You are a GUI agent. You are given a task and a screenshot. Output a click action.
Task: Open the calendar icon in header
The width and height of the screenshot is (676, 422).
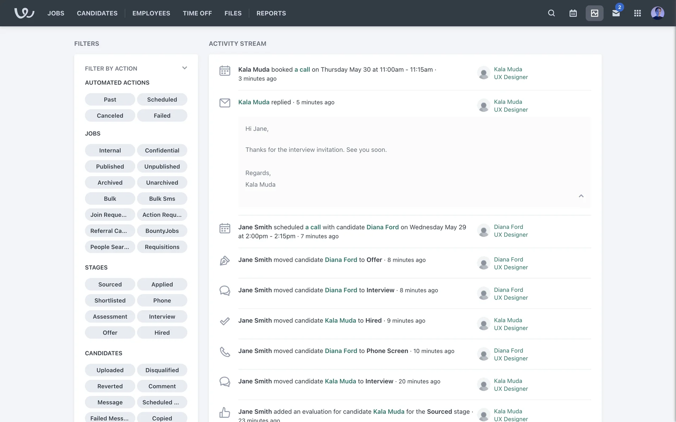pyautogui.click(x=573, y=13)
